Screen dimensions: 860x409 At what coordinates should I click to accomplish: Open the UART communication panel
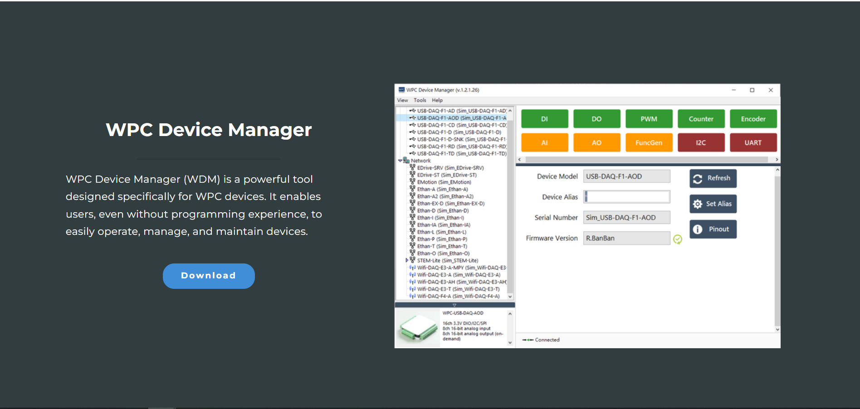[x=753, y=142]
